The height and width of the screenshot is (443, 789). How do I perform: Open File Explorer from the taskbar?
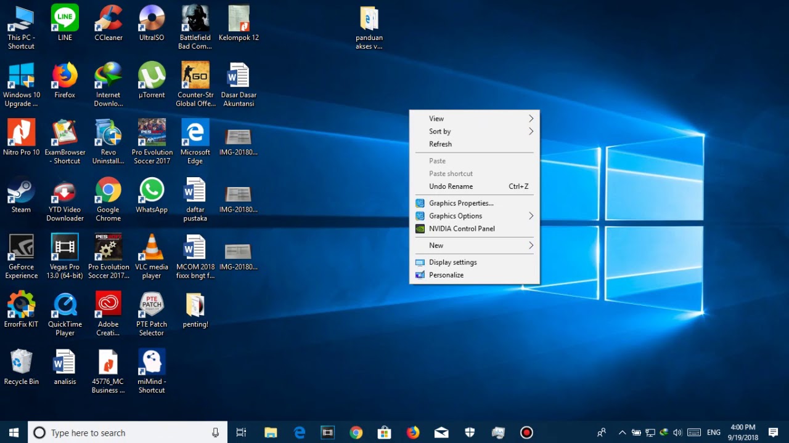click(271, 433)
